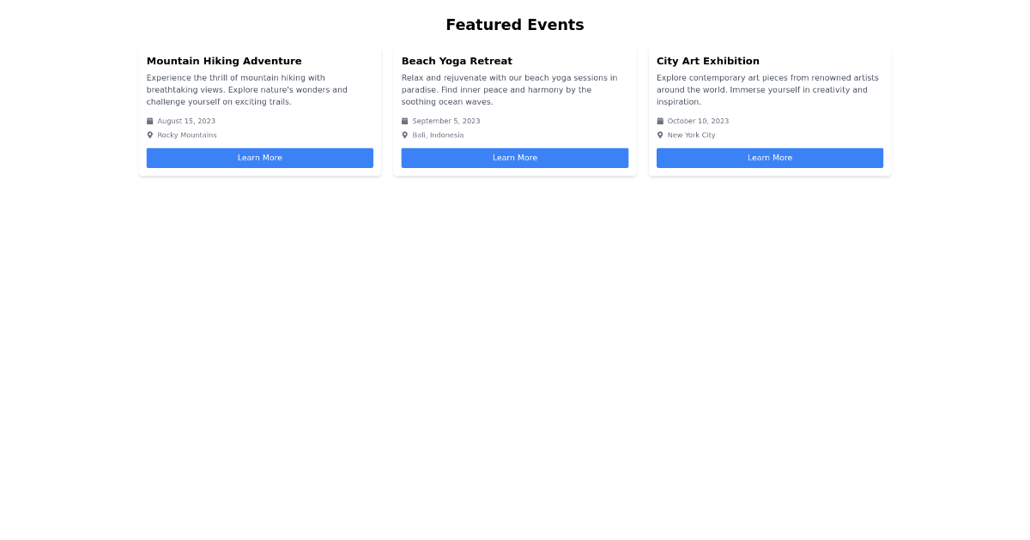Viewport: 1030px width, 540px height.
Task: Click the location pin icon for New York City
Action: pyautogui.click(x=659, y=135)
